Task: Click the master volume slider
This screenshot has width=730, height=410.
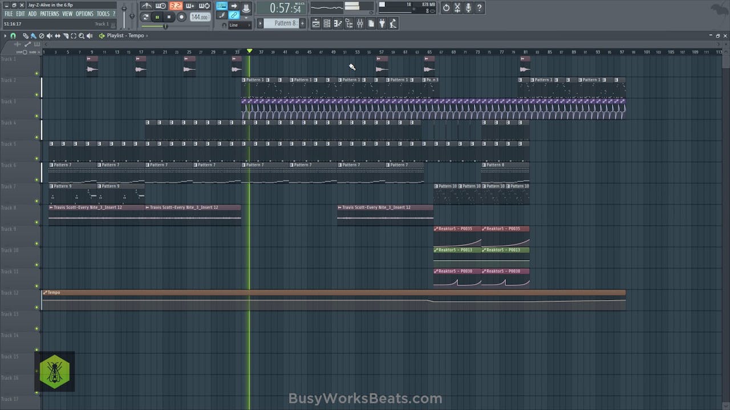Action: click(x=124, y=16)
